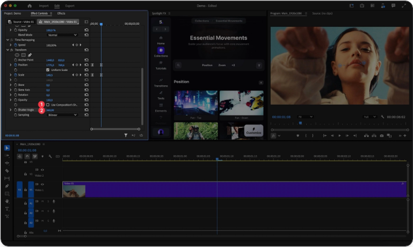413x247 pixels.
Task: Click the Effect Controls timeline zoom scrollbar
Action: [x=115, y=129]
